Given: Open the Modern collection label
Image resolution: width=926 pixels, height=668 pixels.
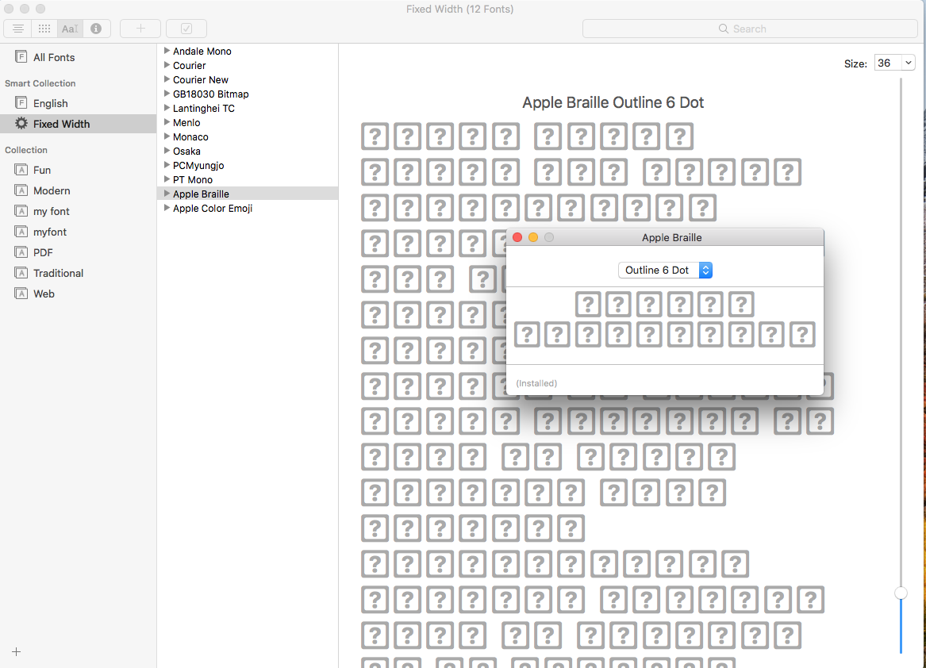Looking at the screenshot, I should 52,190.
